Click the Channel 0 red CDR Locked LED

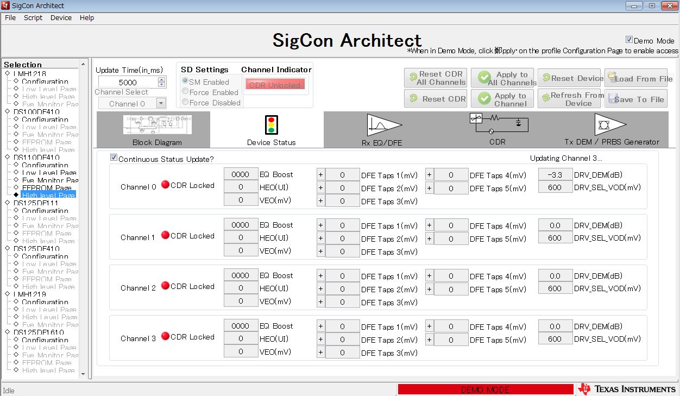coord(165,185)
